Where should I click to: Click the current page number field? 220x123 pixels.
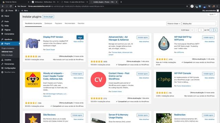tap(201, 30)
